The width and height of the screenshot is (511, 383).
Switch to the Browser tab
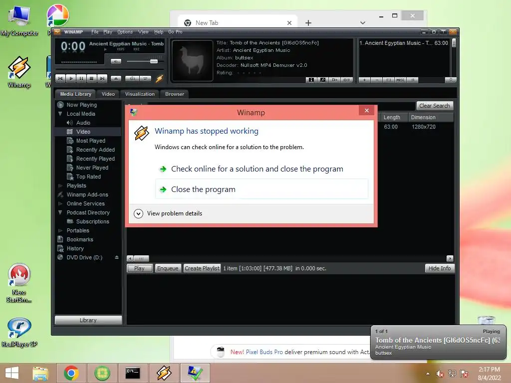(175, 94)
